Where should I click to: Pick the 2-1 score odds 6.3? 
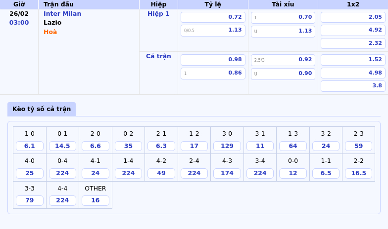[x=161, y=146]
